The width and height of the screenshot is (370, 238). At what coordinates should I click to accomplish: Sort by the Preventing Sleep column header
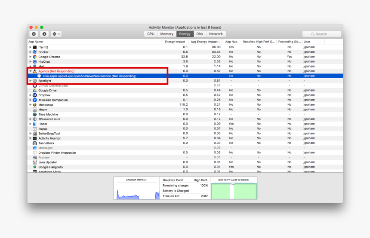(x=289, y=42)
